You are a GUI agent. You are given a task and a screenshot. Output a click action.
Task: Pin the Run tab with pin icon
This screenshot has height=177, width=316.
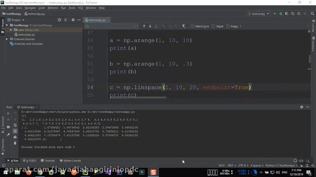pos(8,134)
